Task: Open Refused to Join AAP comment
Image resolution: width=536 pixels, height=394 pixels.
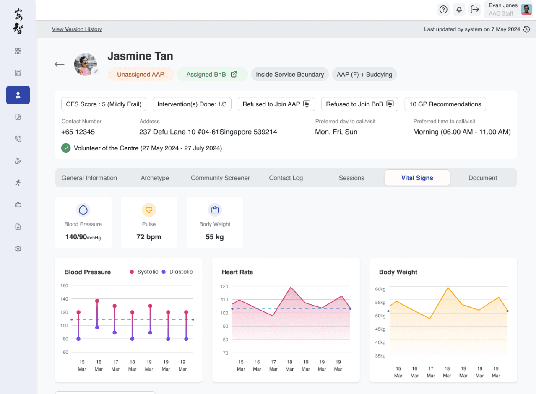Action: tap(307, 104)
